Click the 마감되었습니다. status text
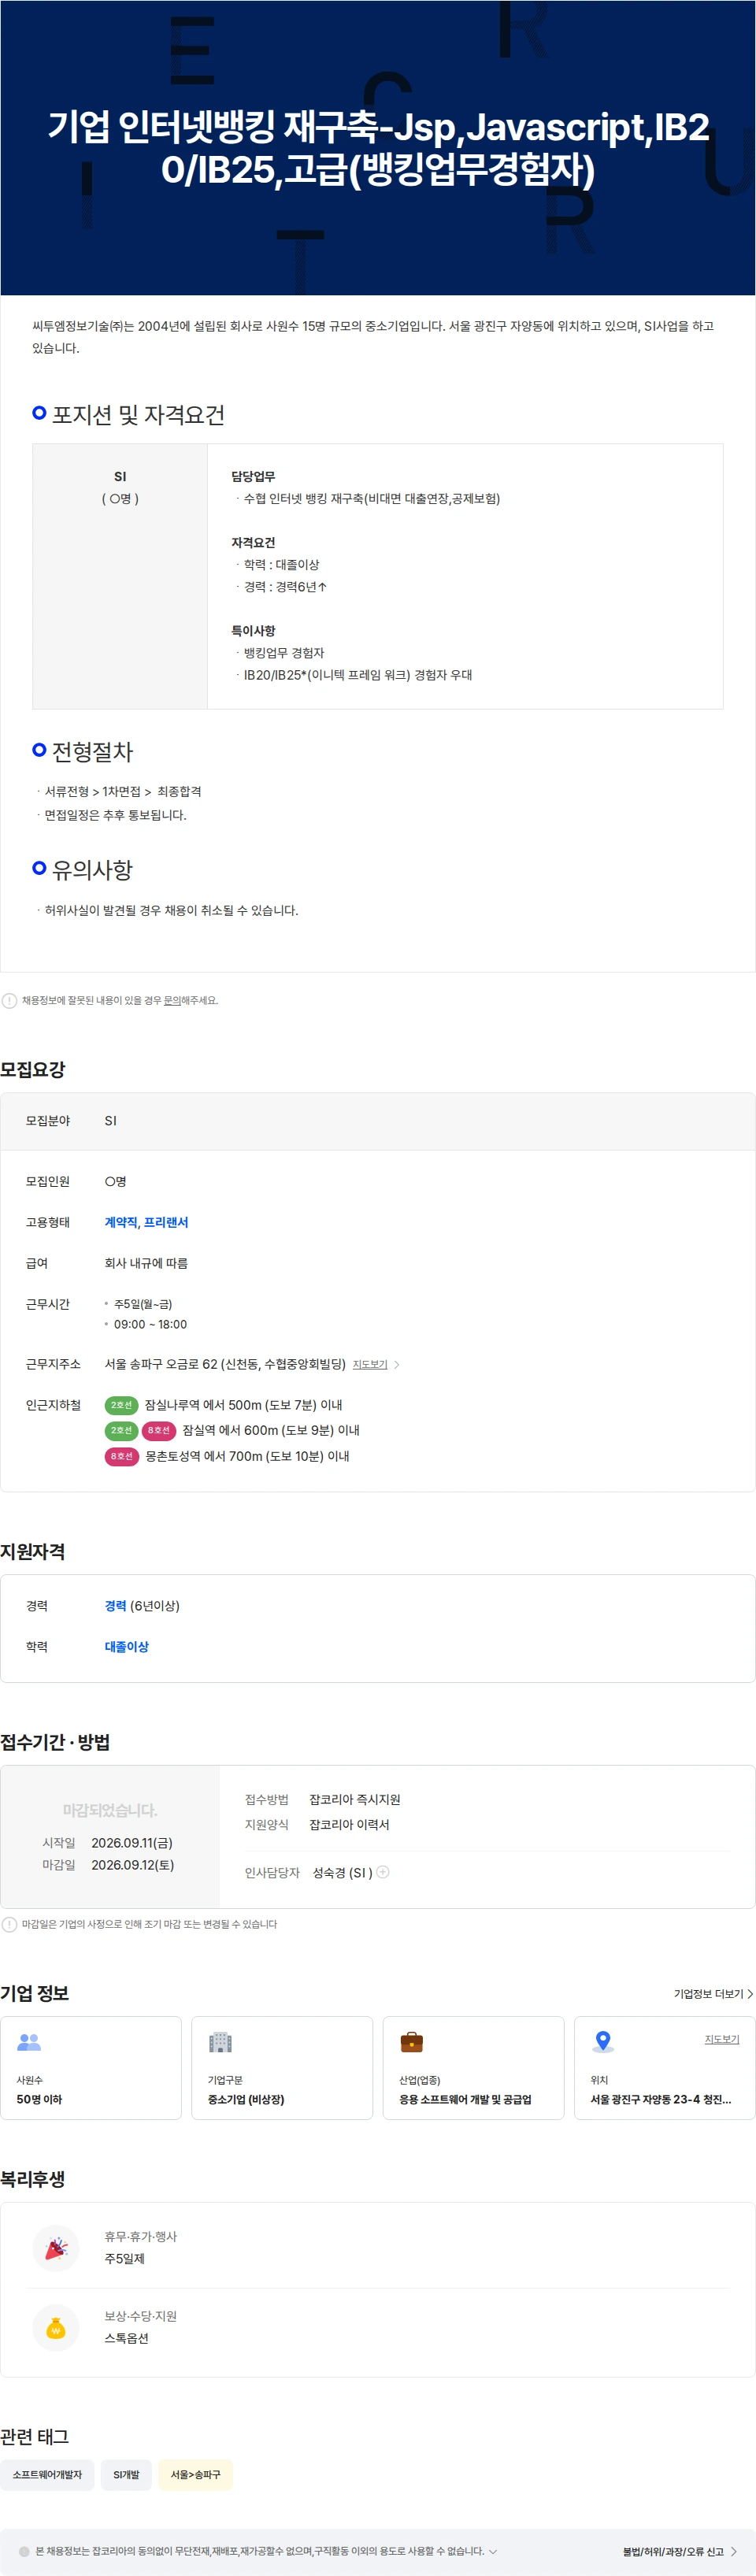Screen dimensions: 756x2576 [x=110, y=1810]
